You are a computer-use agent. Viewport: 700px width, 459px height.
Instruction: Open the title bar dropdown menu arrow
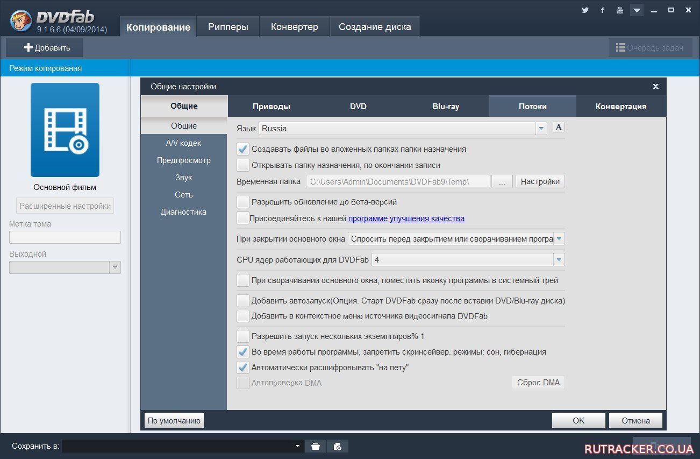click(x=637, y=10)
